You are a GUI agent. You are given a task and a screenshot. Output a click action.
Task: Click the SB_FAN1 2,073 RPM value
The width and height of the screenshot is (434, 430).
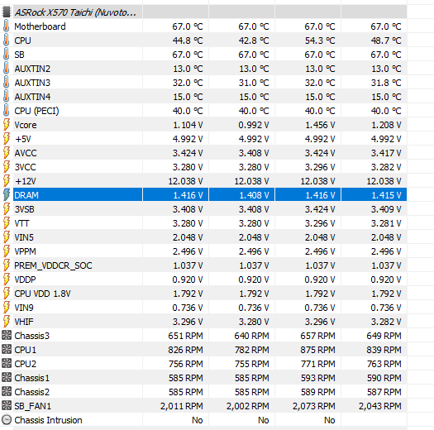pos(314,406)
